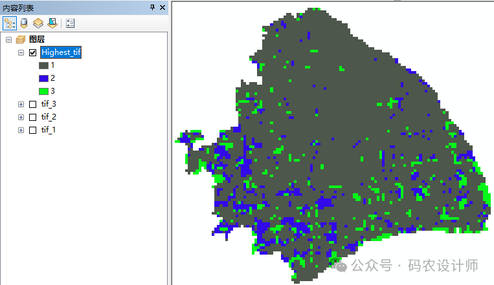Uncheck the Highest_tif layer visibility
The height and width of the screenshot is (285, 494).
coord(33,52)
